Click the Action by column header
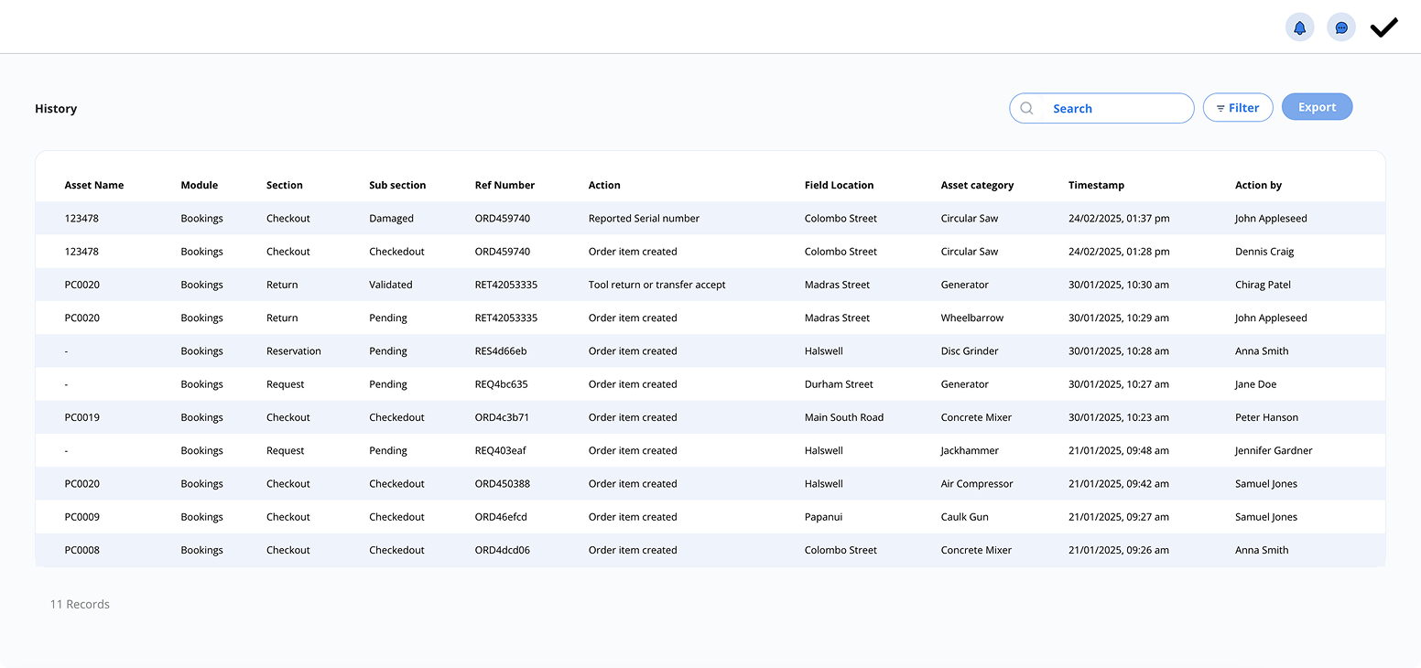This screenshot has width=1421, height=668. click(1258, 185)
